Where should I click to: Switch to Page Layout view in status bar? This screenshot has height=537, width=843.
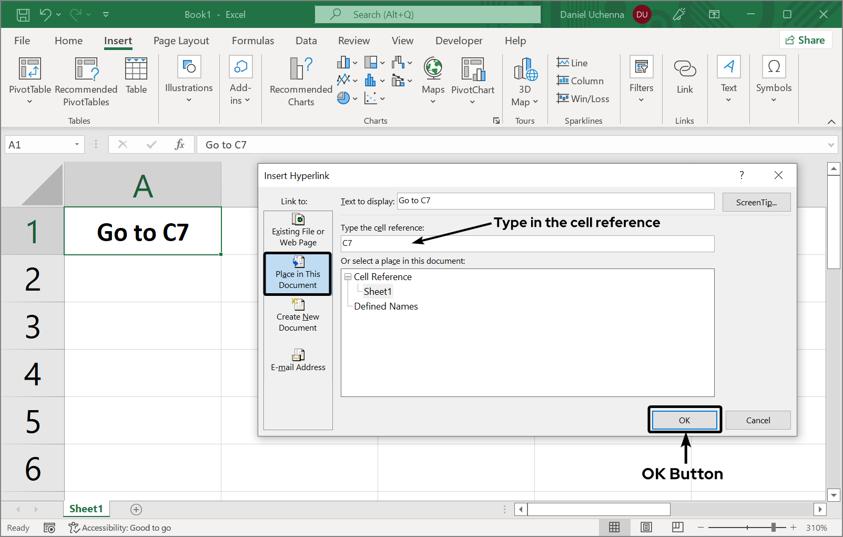[x=646, y=527]
